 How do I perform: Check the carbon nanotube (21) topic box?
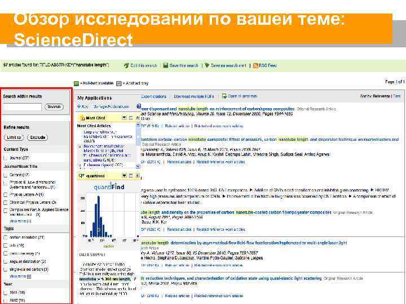point(6,238)
